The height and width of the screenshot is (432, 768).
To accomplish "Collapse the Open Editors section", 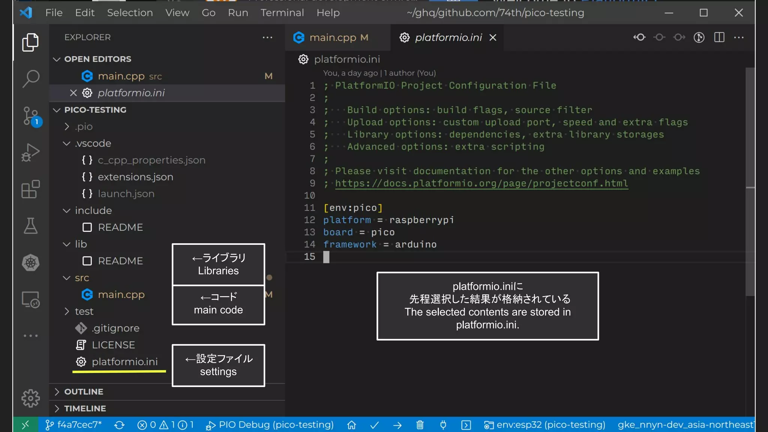I will point(167,59).
